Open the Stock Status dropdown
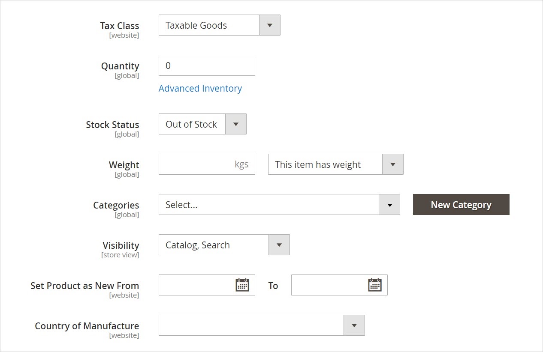Viewport: 543px width, 352px height. 235,124
